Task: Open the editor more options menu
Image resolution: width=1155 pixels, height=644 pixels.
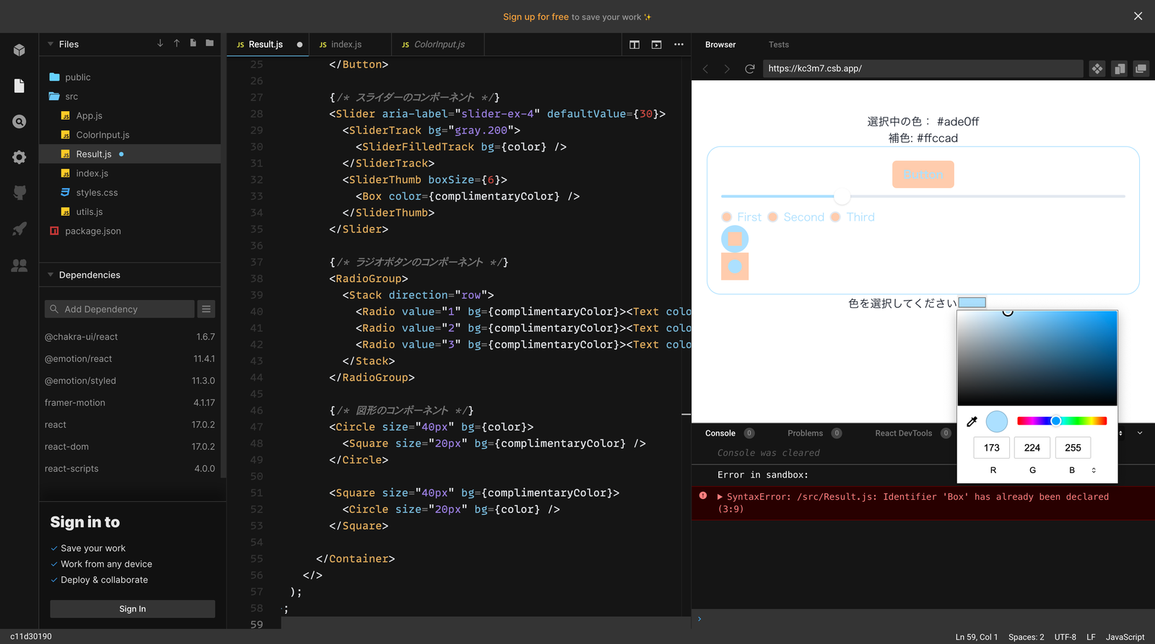Action: [679, 45]
